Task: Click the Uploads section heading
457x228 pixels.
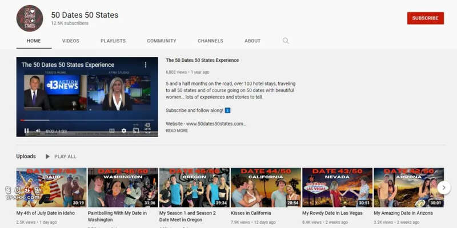Action: [x=26, y=156]
